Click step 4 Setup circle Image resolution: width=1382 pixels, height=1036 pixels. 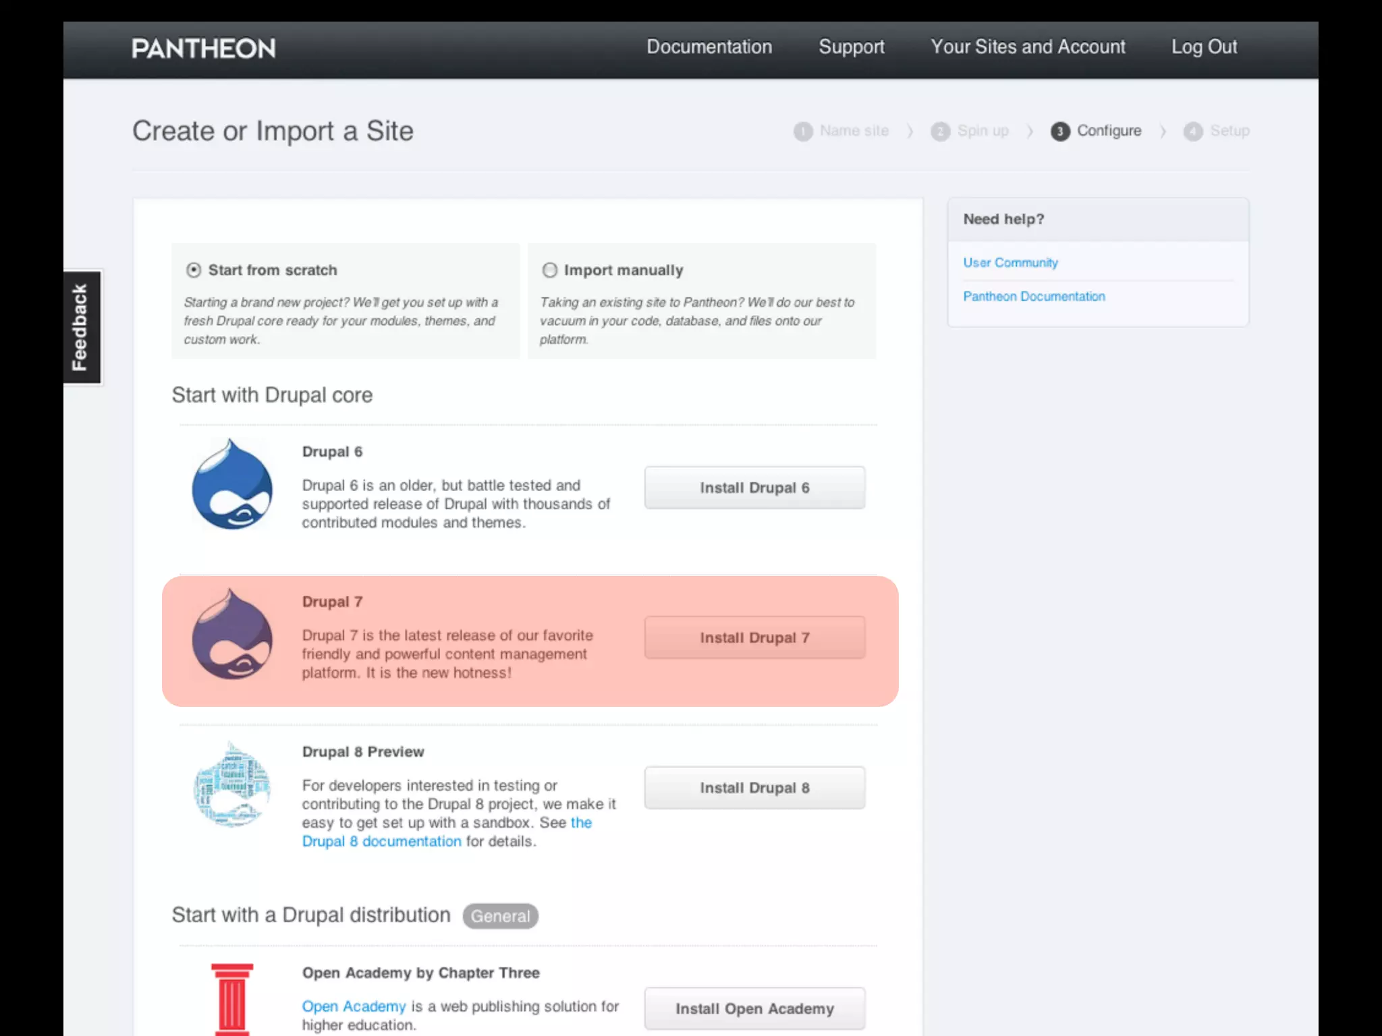(1192, 132)
